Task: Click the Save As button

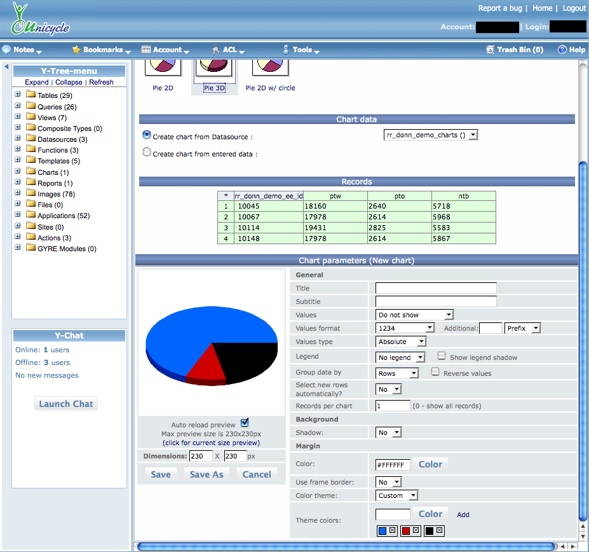Action: [x=206, y=474]
